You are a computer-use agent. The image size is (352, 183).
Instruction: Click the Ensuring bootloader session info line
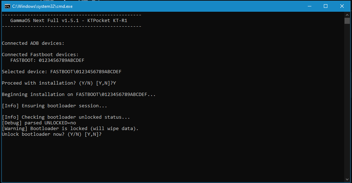click(54, 106)
